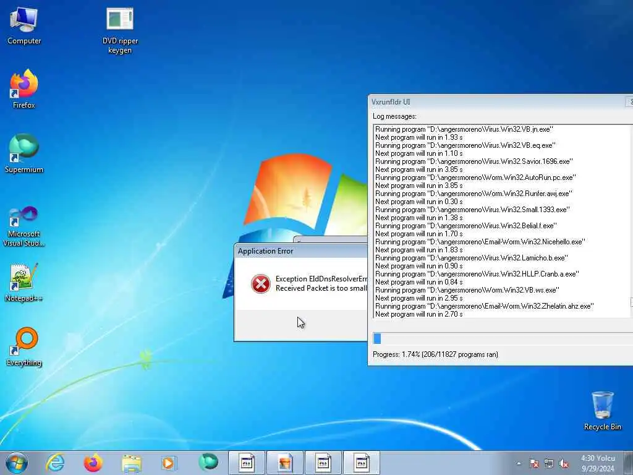Click the "Received Packet is too small" text
633x475 pixels.
321,288
